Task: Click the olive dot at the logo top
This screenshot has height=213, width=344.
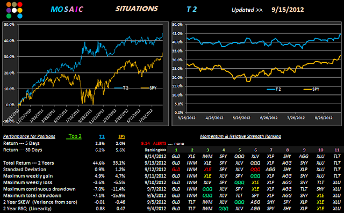Action: point(15,4)
